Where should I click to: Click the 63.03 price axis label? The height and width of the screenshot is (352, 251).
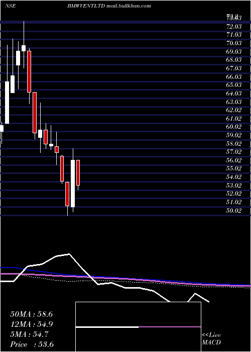[x=234, y=102]
